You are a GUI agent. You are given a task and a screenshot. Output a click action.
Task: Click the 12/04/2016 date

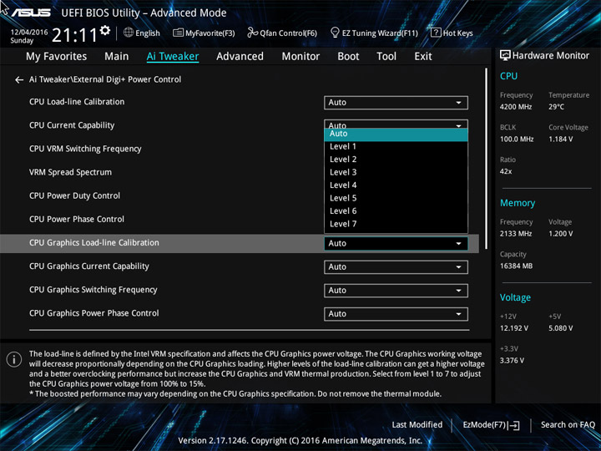[x=29, y=33]
